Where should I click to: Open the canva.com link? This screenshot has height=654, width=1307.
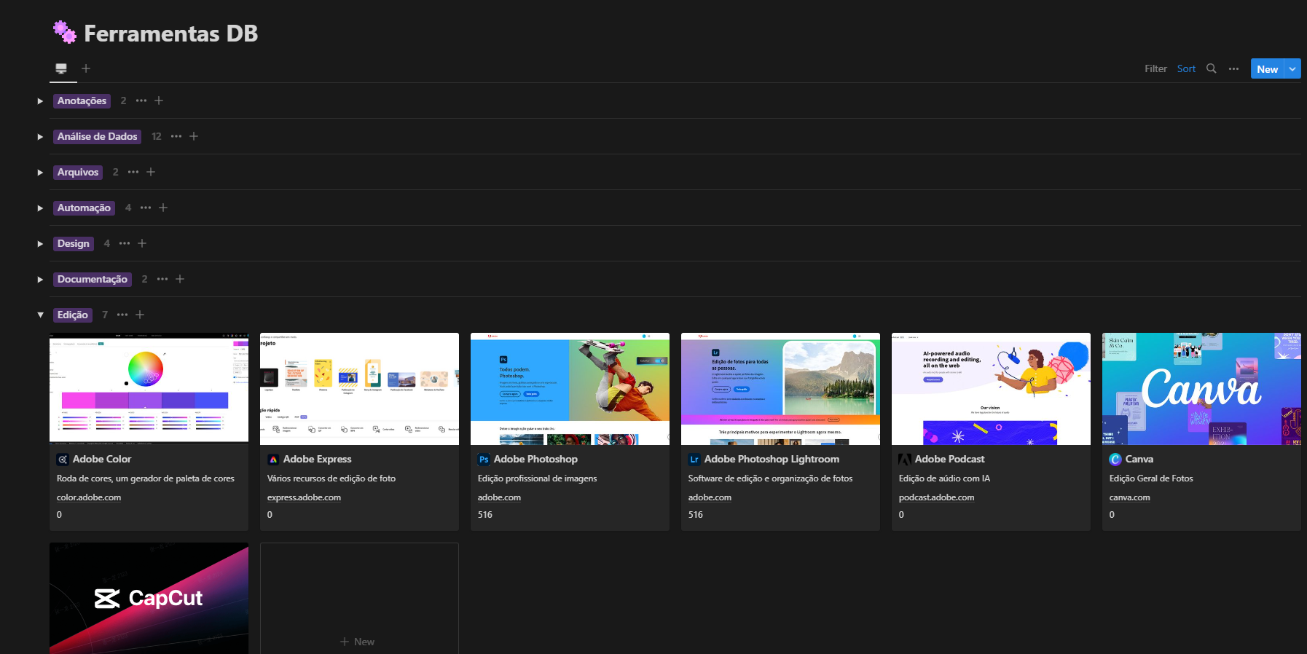(x=1129, y=497)
